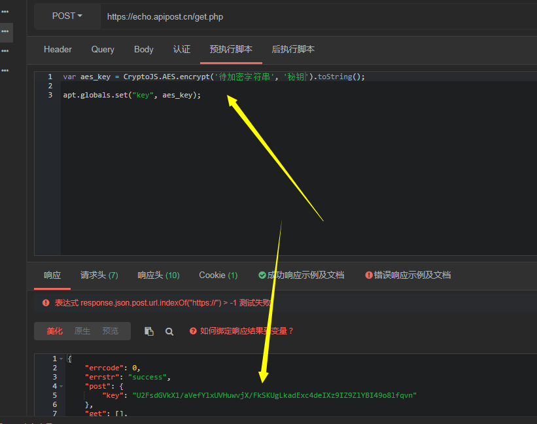
Task: Switch response view to 美化
Action: click(x=55, y=331)
